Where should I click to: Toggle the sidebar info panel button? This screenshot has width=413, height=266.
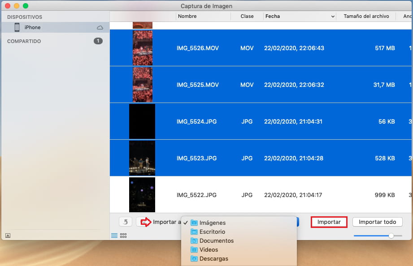(8, 236)
